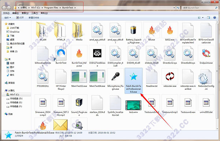The width and height of the screenshot is (220, 141).
Task: Toggle the preview pane button
Action: pos(208,18)
